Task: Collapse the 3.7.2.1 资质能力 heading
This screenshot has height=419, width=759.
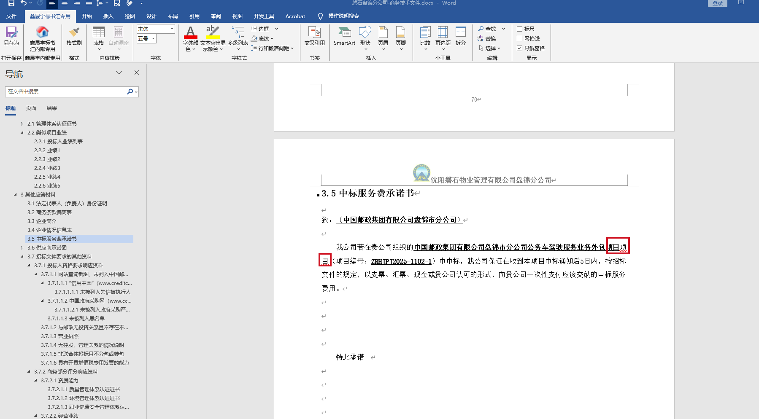Action: [x=35, y=381]
